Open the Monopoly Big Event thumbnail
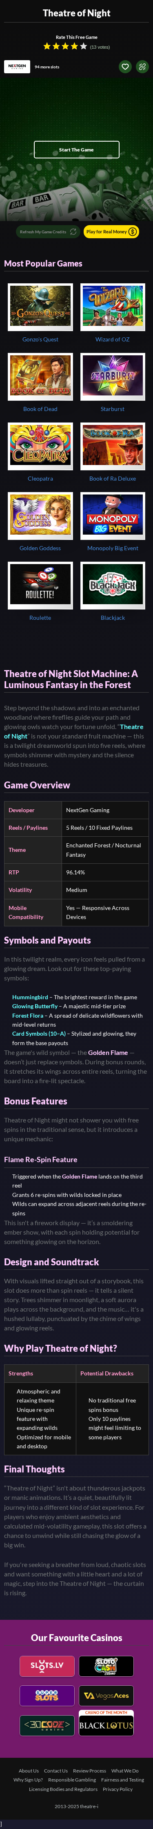Image resolution: width=153 pixels, height=1829 pixels. 113,516
